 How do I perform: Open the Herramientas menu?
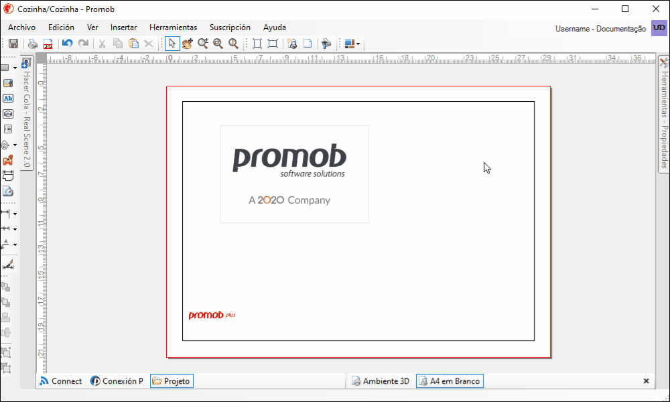pos(173,27)
